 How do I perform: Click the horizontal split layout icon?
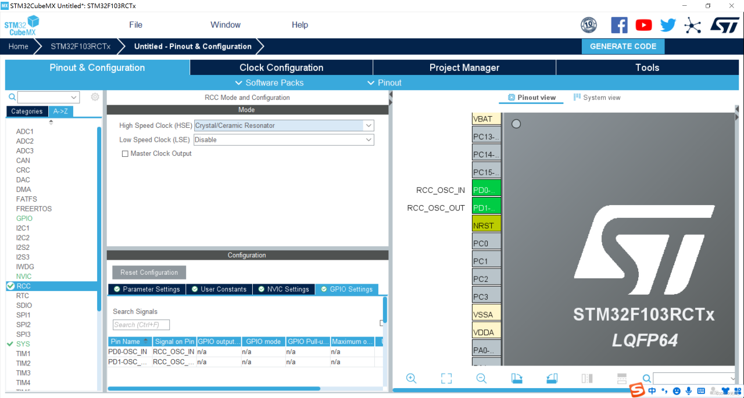(621, 378)
